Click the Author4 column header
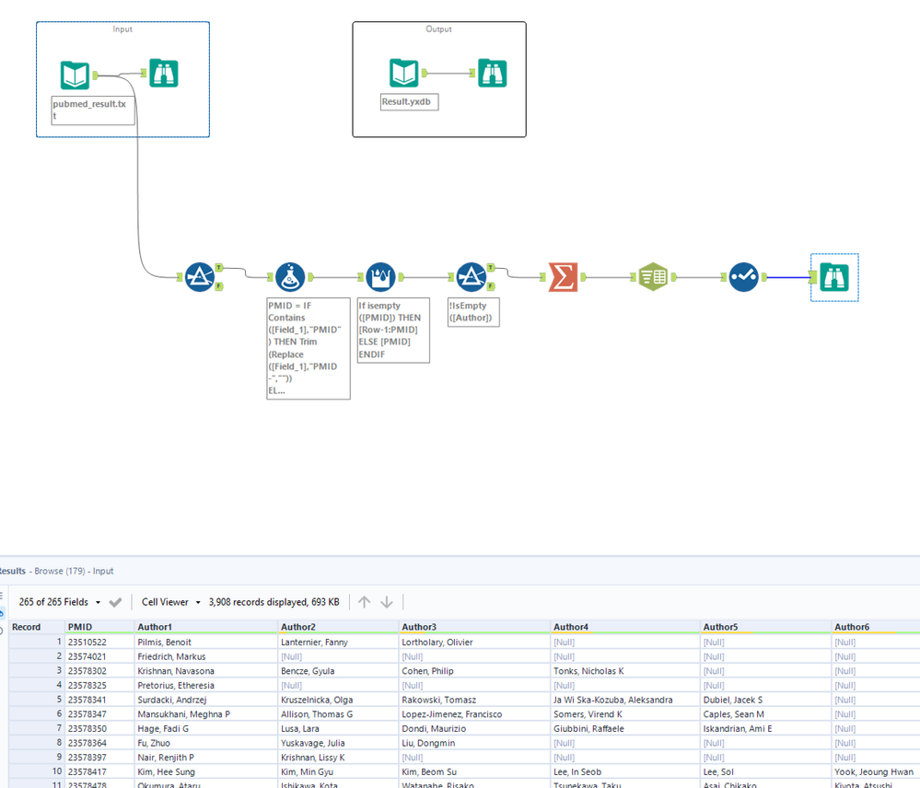 pyautogui.click(x=625, y=627)
